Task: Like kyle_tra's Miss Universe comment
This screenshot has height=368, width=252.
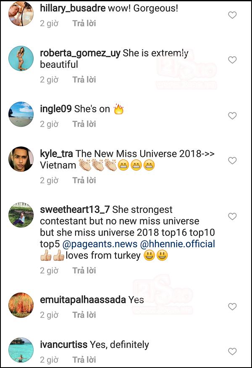Action: coord(232,161)
